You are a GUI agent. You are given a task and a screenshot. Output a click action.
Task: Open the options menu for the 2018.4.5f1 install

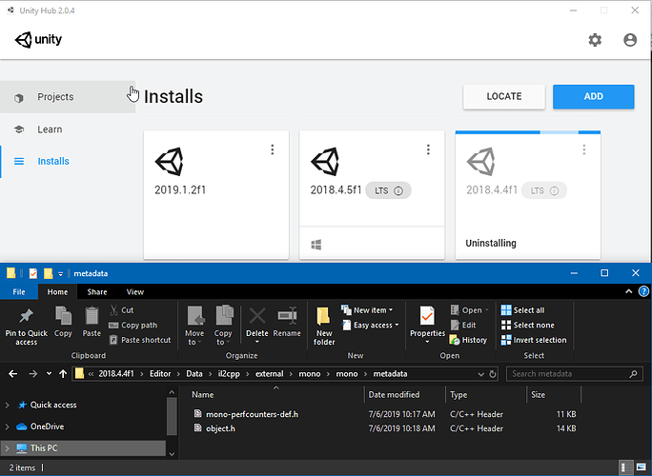[428, 149]
